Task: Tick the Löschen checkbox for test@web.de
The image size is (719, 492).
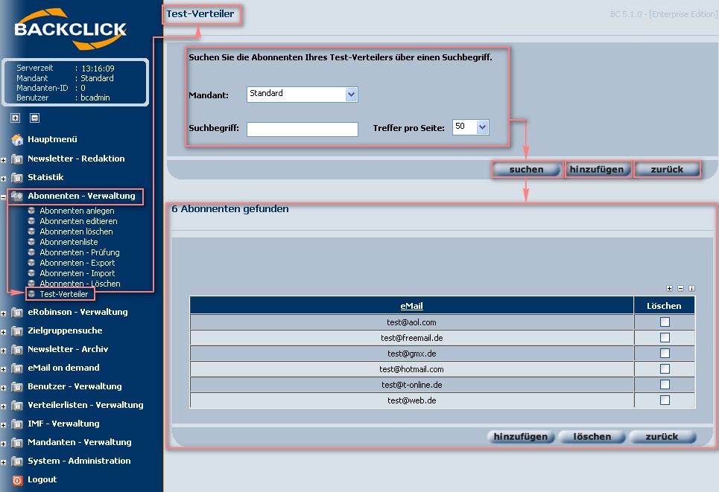Action: [x=665, y=400]
